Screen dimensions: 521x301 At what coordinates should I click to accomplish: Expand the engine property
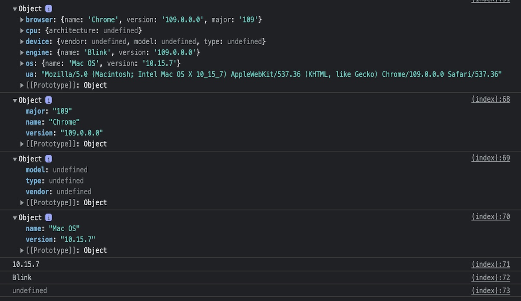[22, 52]
